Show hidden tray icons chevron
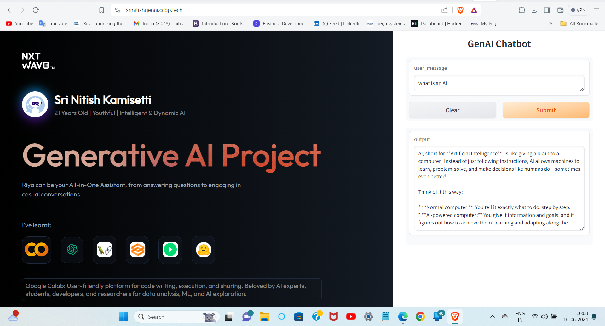Image resolution: width=605 pixels, height=326 pixels. pyautogui.click(x=492, y=317)
